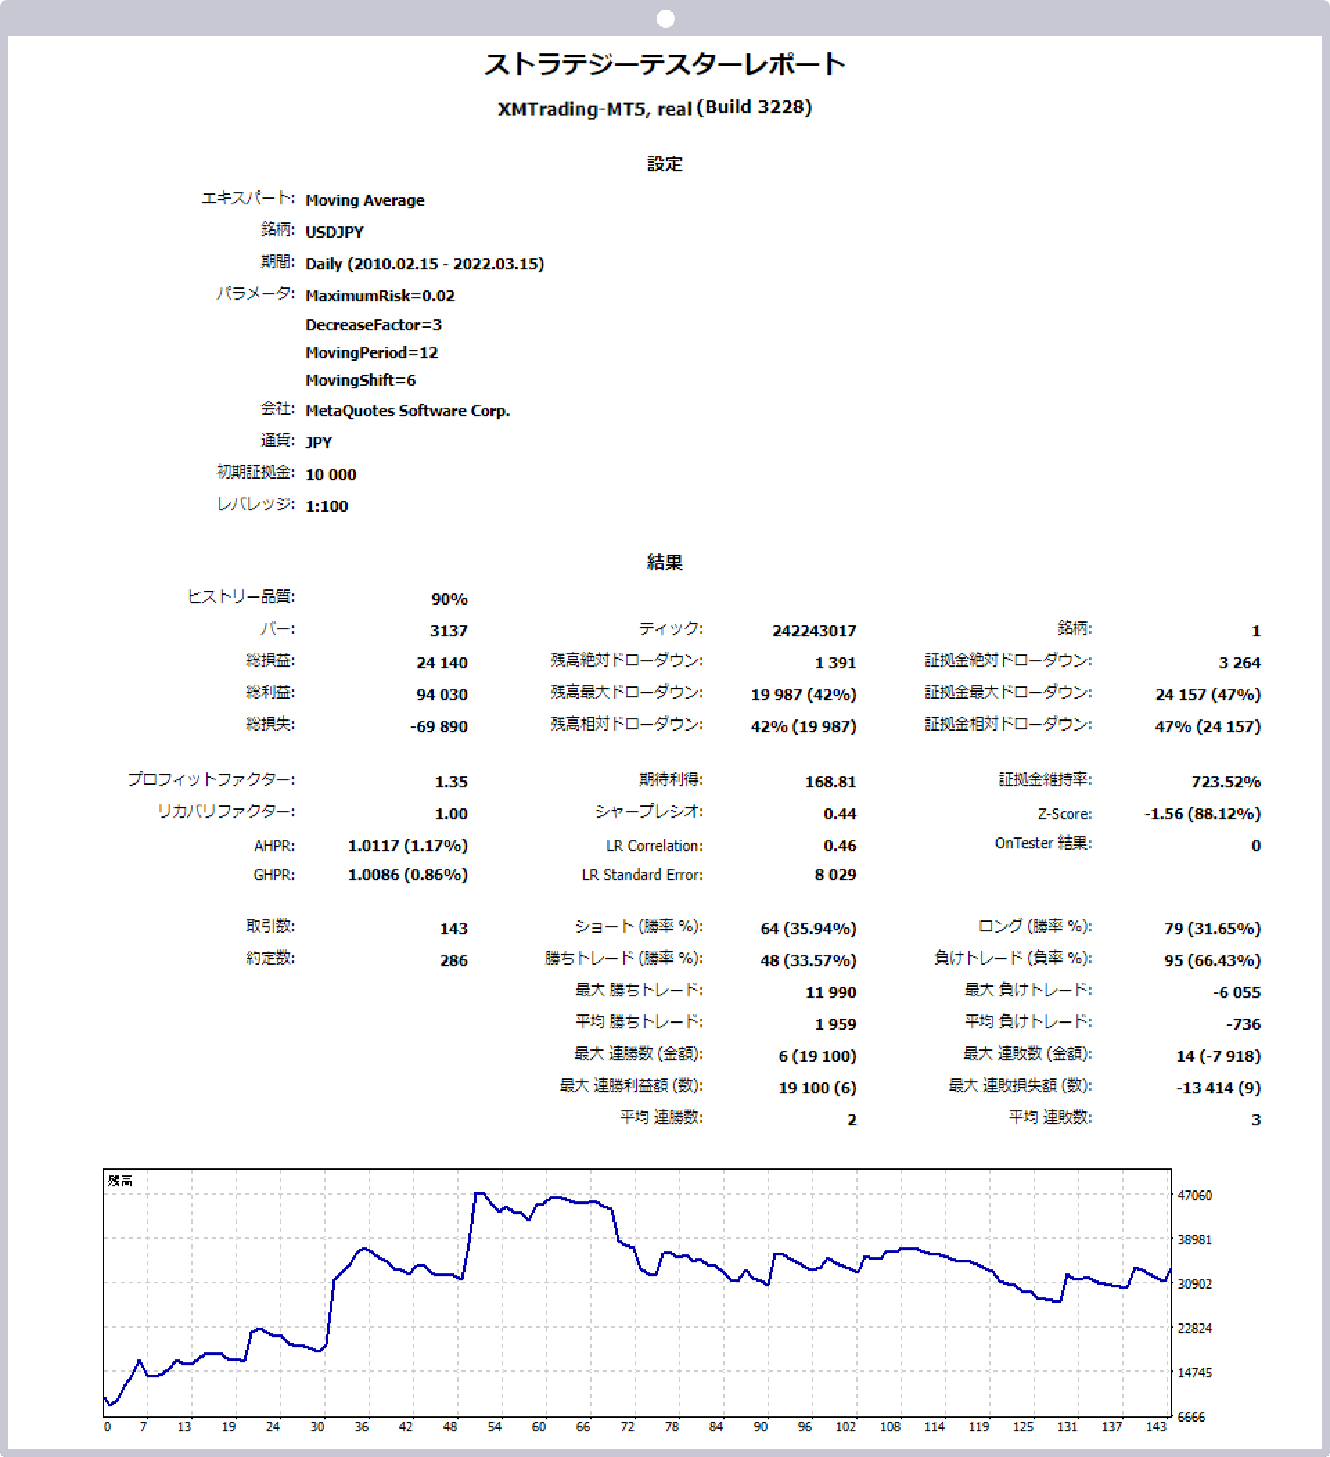Click max consecutive wins 6 (19 100)

coord(817,1056)
